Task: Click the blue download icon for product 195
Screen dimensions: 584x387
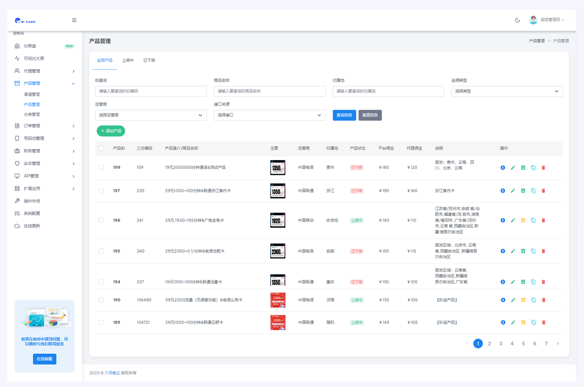Action: [503, 251]
